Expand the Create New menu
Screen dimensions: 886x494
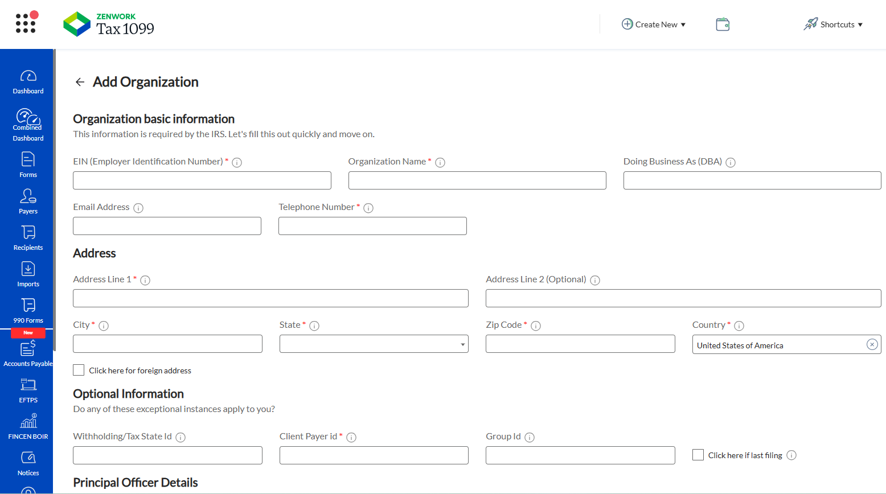(654, 24)
